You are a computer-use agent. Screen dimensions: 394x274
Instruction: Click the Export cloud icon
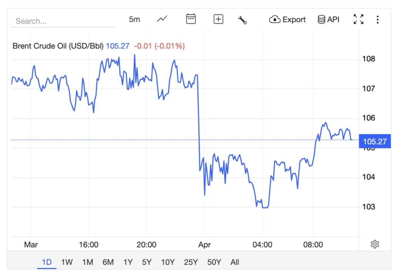pos(274,19)
